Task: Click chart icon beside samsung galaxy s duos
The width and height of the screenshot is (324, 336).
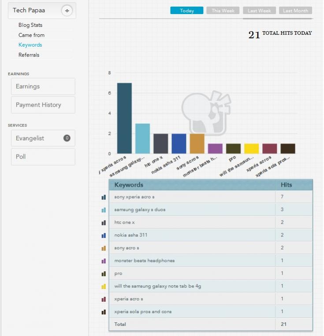Action: pos(104,210)
